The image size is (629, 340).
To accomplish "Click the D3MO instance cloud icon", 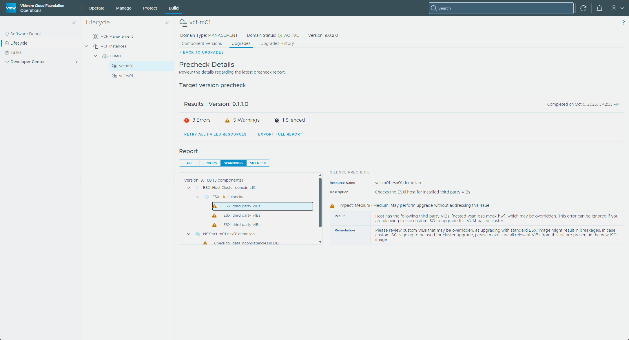I will coord(105,56).
